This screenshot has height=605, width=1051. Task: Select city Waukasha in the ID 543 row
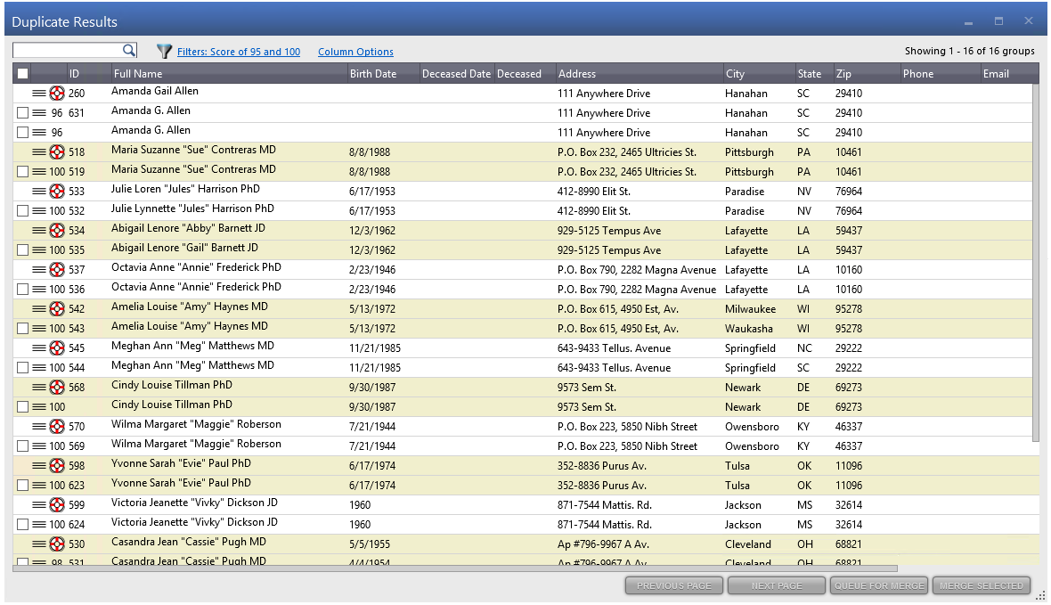click(x=749, y=329)
